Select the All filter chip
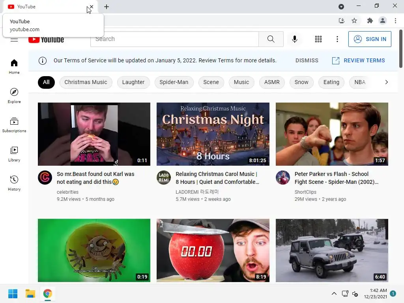Image resolution: width=404 pixels, height=303 pixels. tap(46, 82)
